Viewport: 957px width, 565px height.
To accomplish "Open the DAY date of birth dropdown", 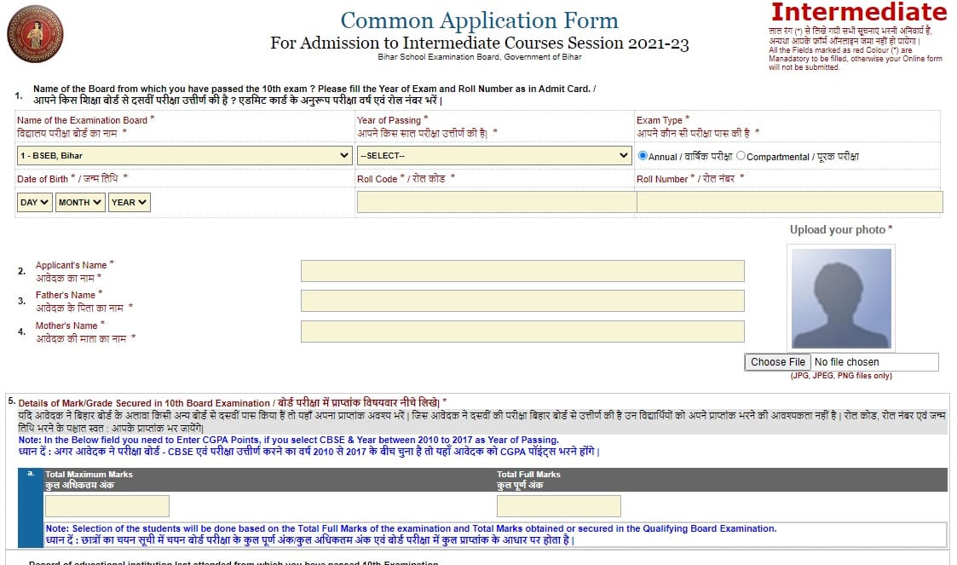I will point(35,202).
